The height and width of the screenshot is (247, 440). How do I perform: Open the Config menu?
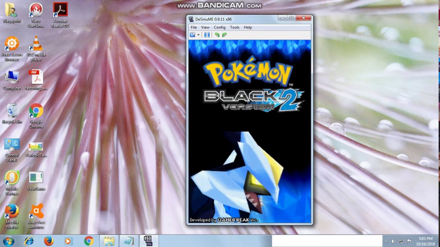pyautogui.click(x=220, y=27)
